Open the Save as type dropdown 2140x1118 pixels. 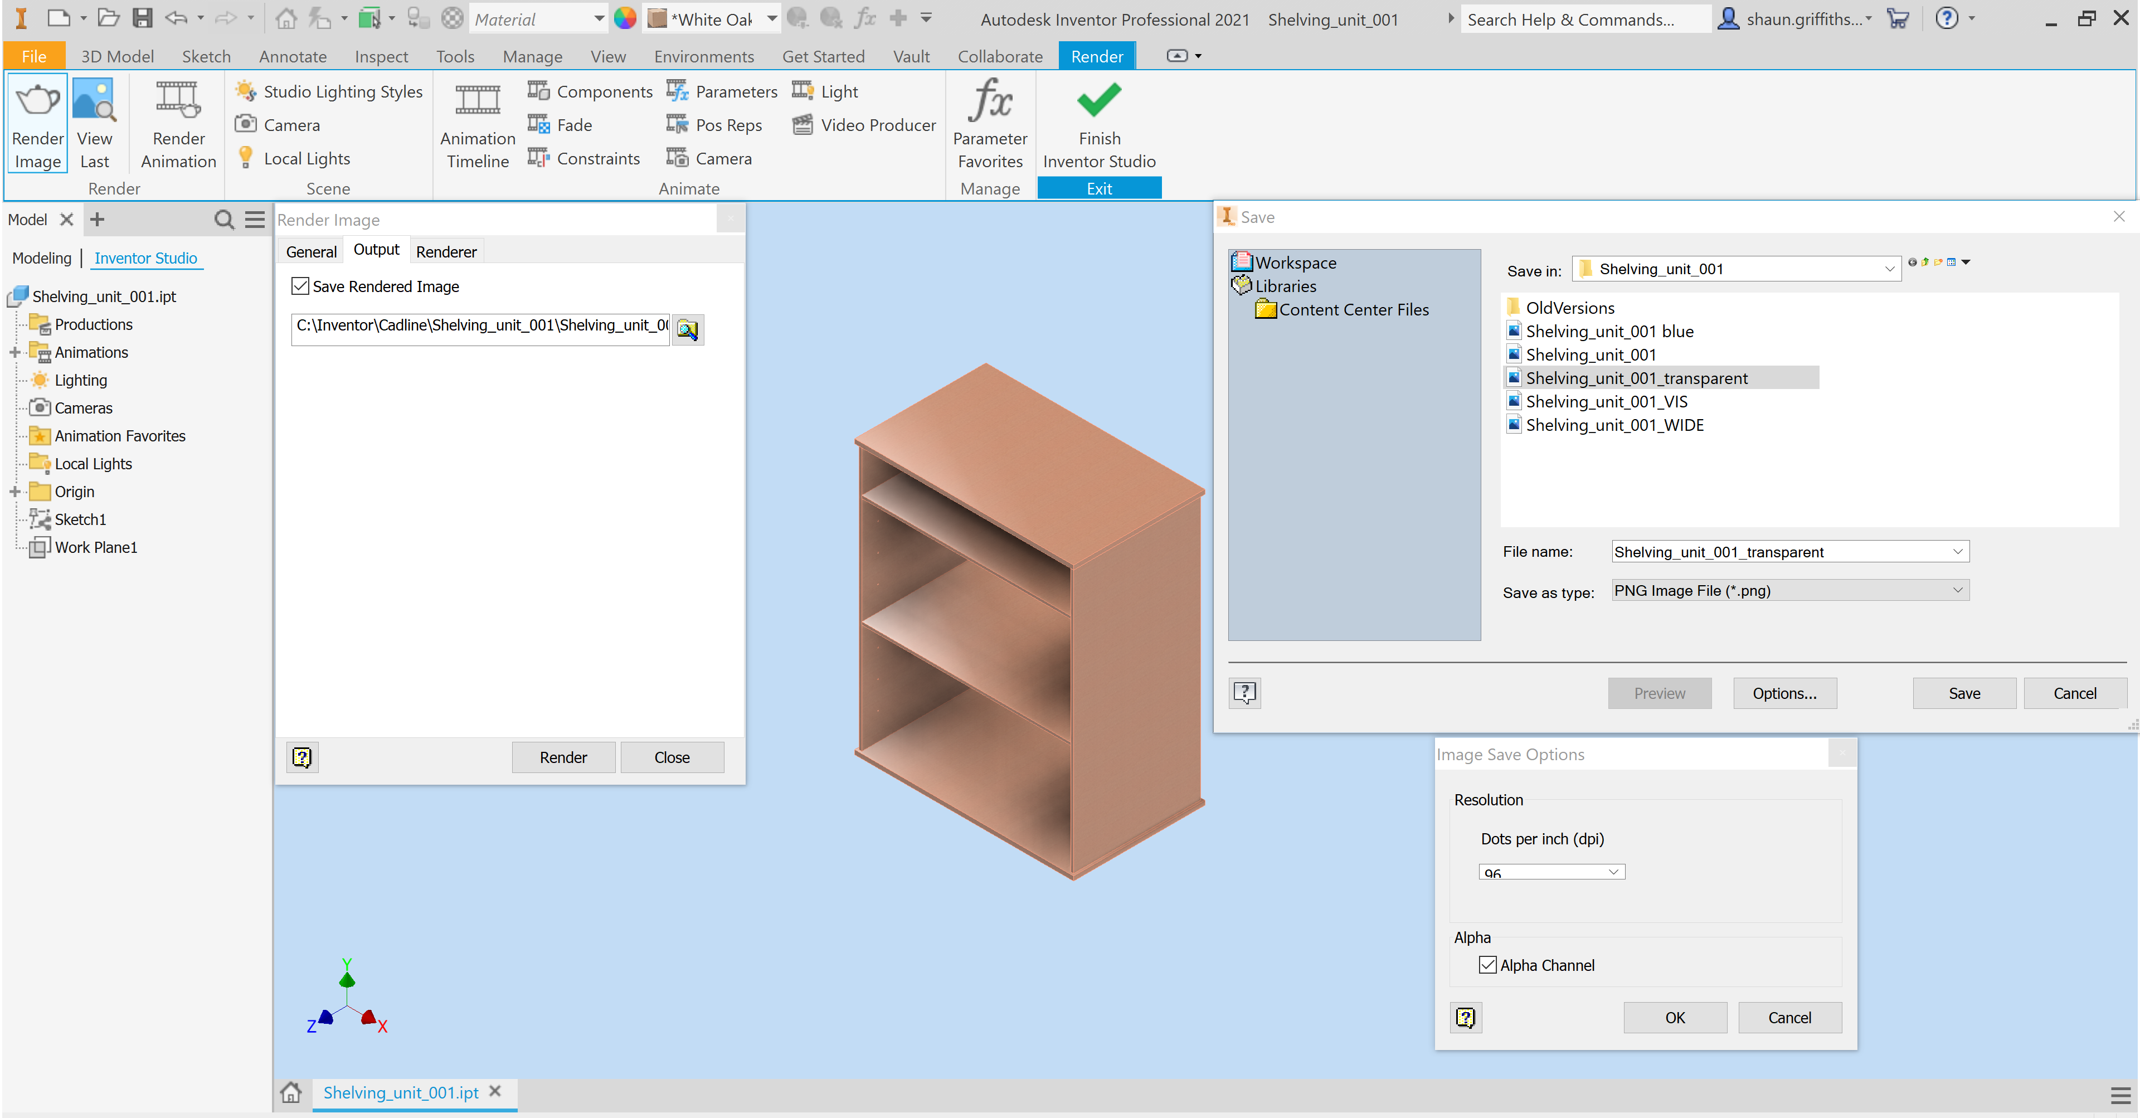point(1957,591)
